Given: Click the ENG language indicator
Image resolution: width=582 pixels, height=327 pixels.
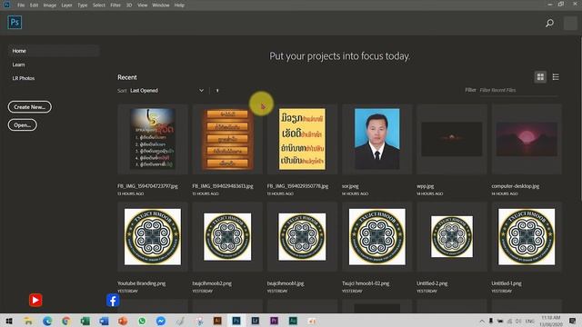Looking at the screenshot, I should (530, 321).
